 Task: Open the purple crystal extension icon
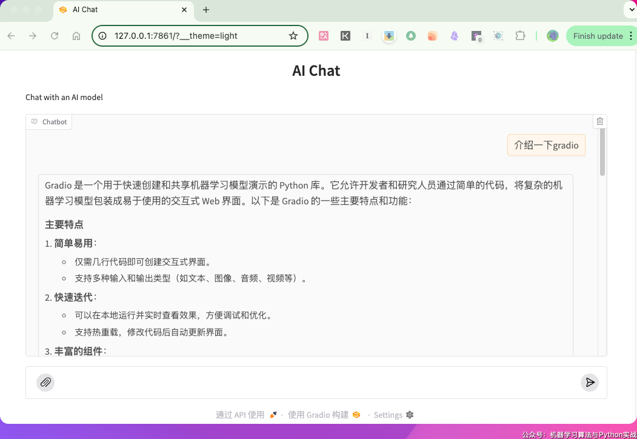(454, 36)
